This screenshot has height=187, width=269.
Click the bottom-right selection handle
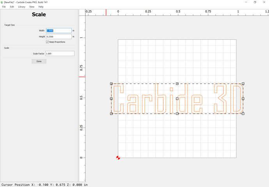tap(243, 114)
